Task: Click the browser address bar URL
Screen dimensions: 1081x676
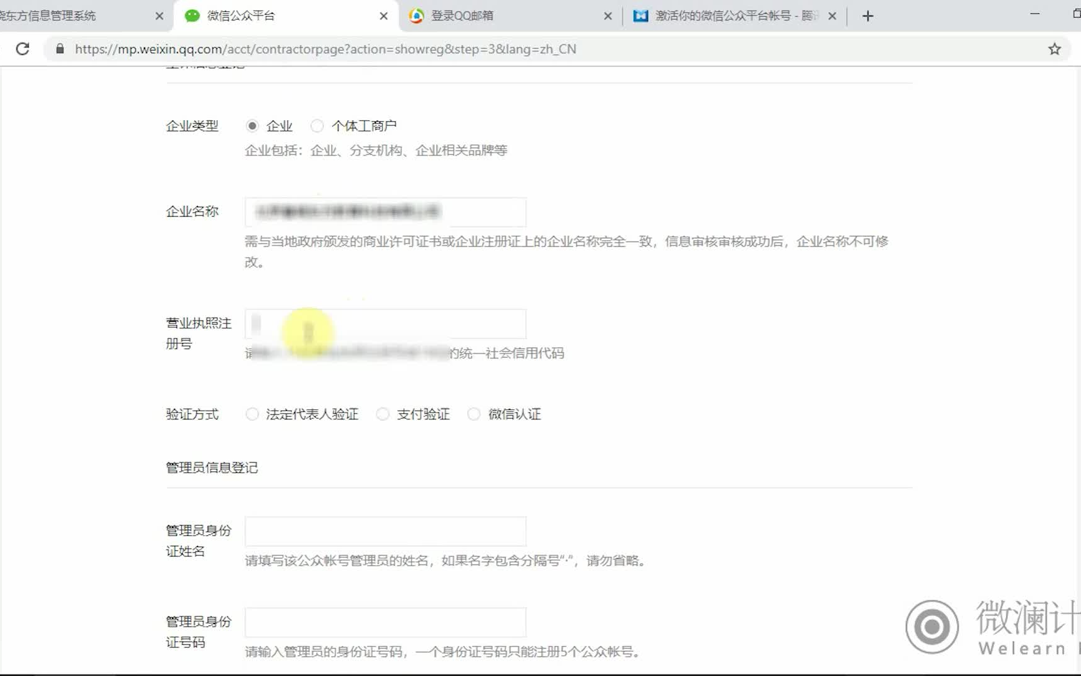Action: 325,49
